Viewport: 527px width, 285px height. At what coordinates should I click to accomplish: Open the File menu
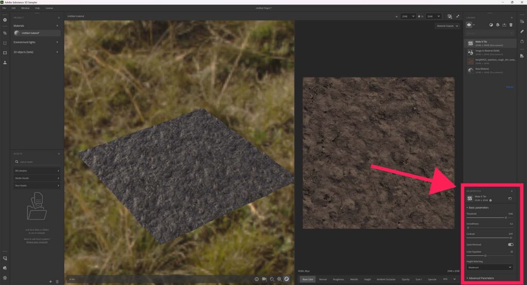[x=4, y=8]
